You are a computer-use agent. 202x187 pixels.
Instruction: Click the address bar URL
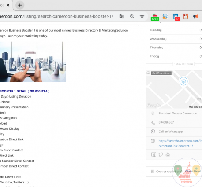(x=56, y=16)
